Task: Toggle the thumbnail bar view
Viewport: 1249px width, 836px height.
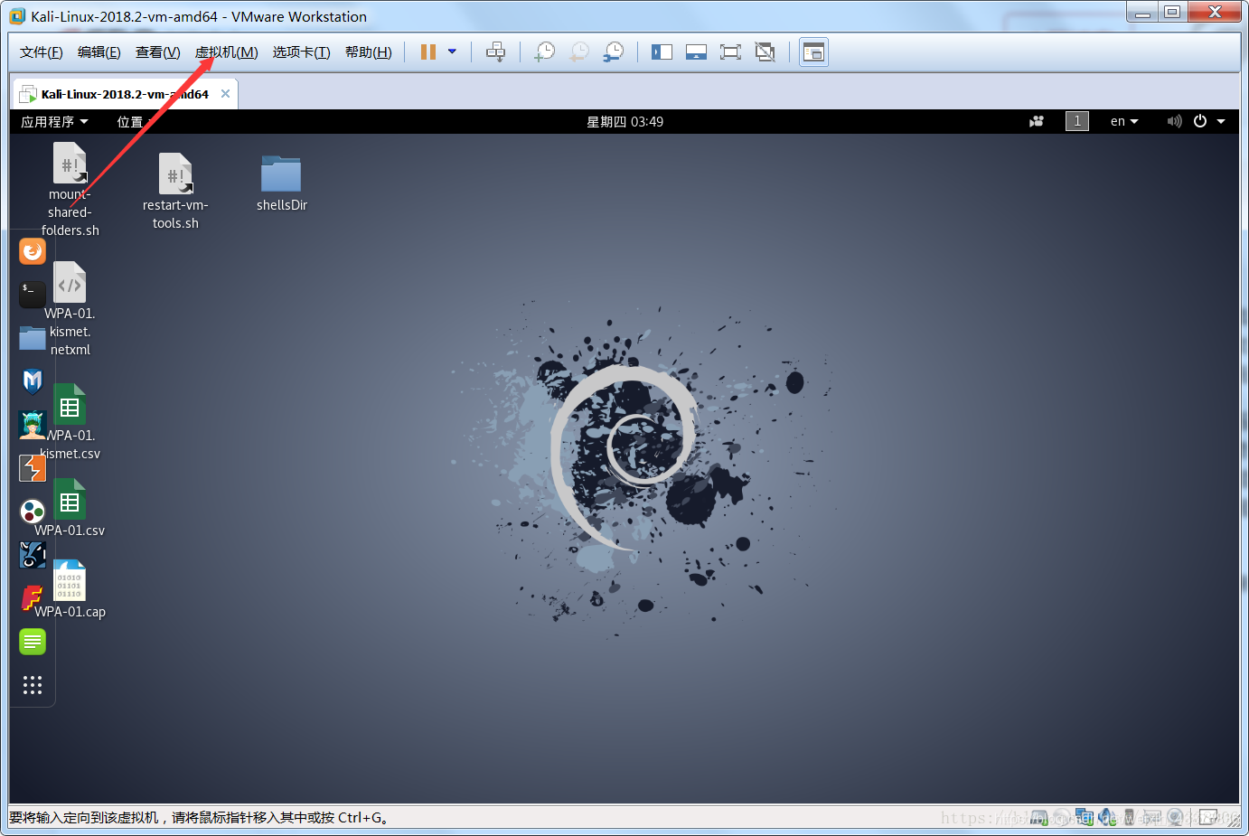Action: (x=696, y=52)
